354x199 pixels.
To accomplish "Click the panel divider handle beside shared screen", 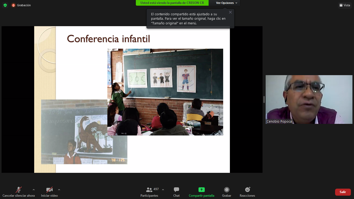I will pos(264,99).
